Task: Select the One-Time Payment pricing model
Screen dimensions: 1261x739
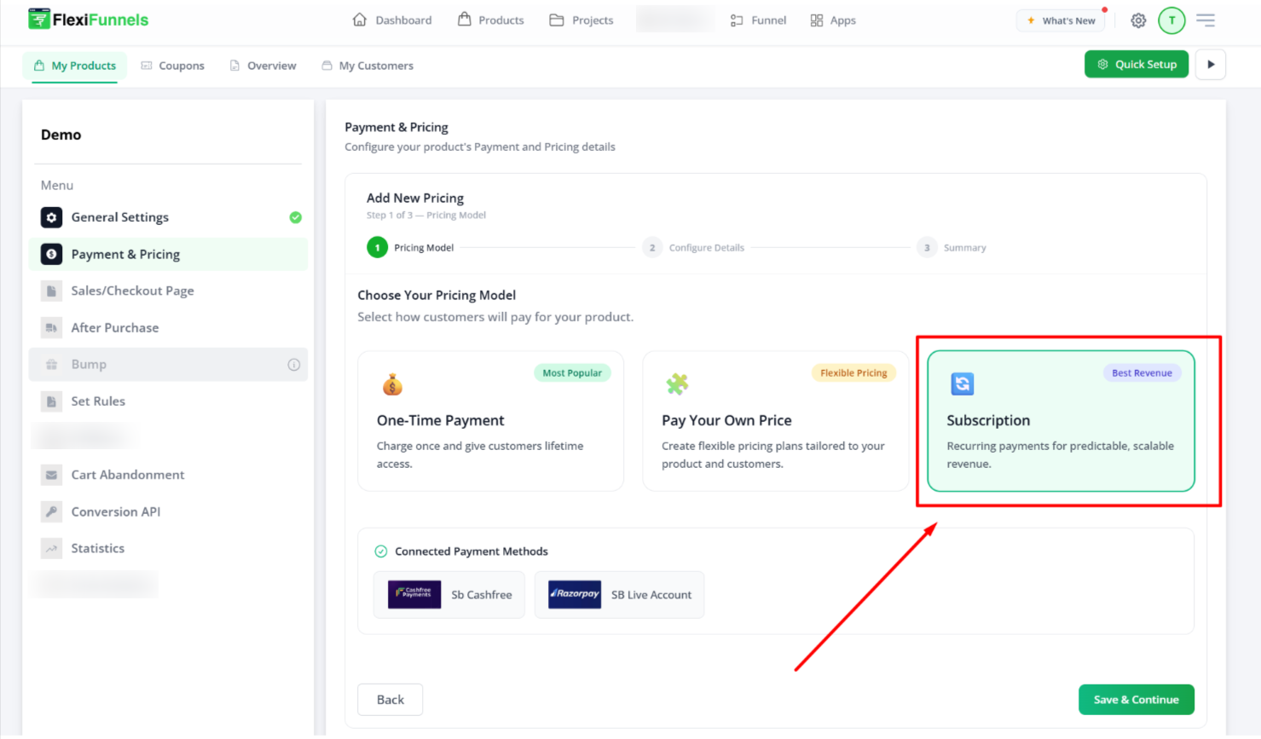Action: click(x=491, y=421)
